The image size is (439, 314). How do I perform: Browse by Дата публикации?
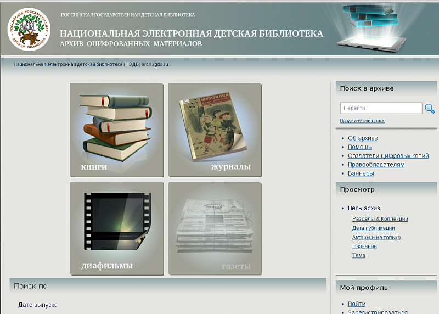pos(373,228)
